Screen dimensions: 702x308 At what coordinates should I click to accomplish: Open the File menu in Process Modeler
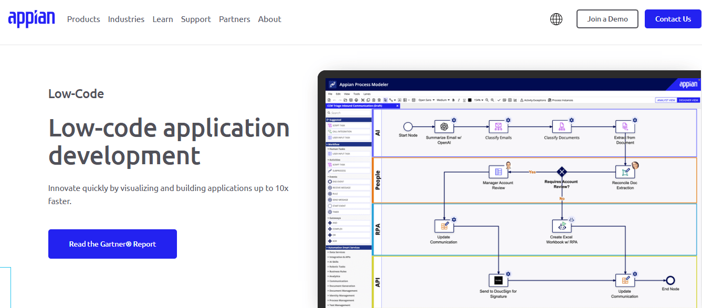330,94
